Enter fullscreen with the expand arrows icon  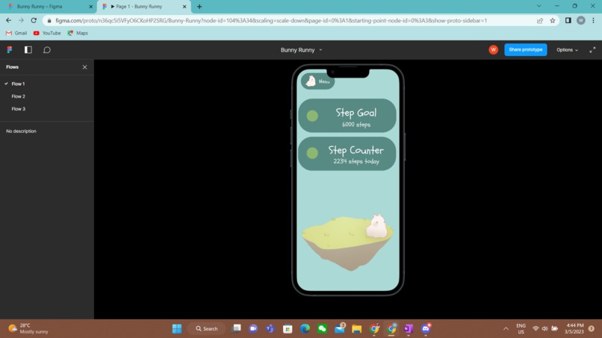tap(592, 50)
